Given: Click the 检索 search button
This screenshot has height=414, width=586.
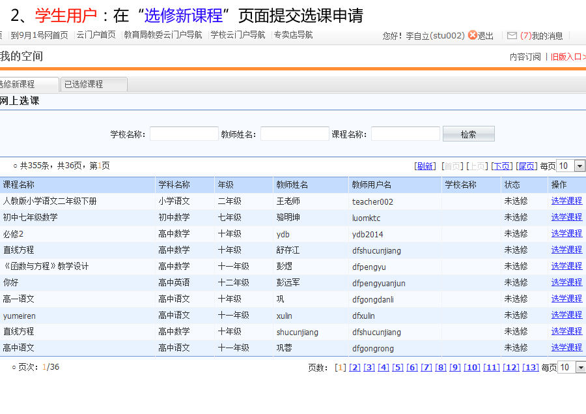Looking at the screenshot, I should coord(468,134).
